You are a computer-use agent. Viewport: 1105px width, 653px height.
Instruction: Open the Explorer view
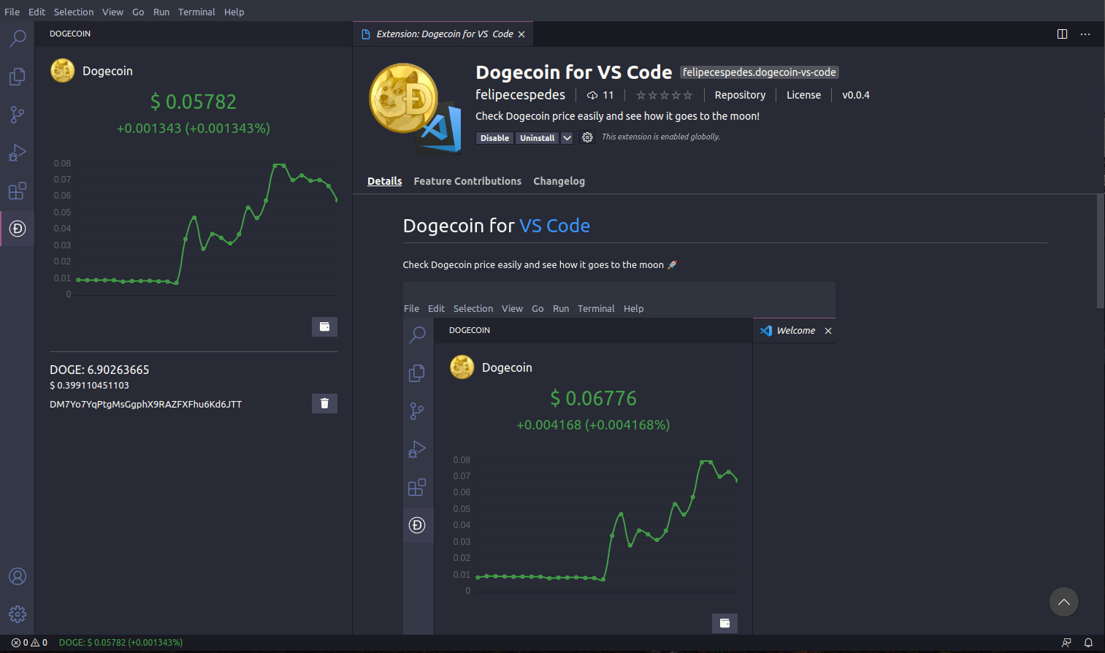click(x=18, y=76)
